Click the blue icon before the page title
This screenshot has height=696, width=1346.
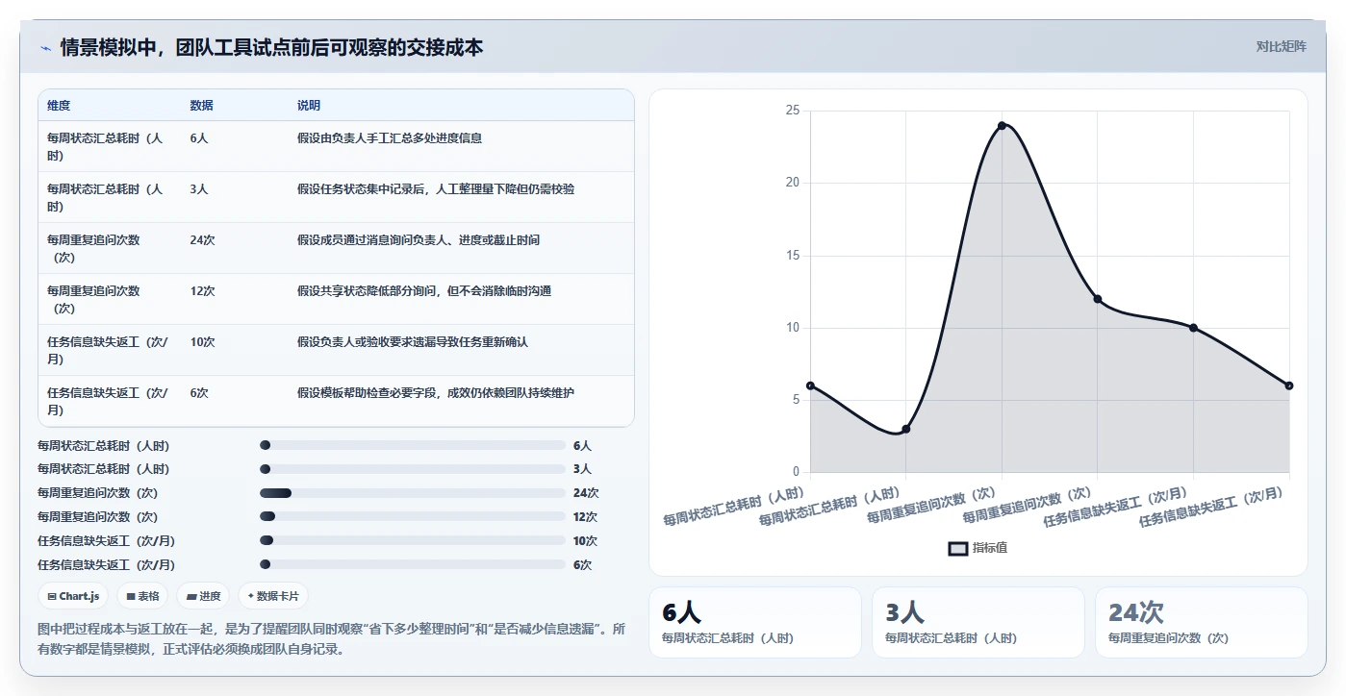45,47
